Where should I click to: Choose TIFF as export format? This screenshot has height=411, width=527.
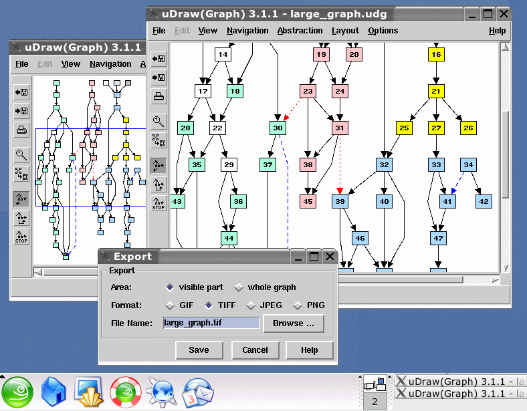click(x=220, y=305)
